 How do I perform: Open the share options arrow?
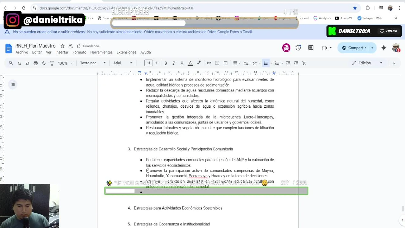coord(372,48)
